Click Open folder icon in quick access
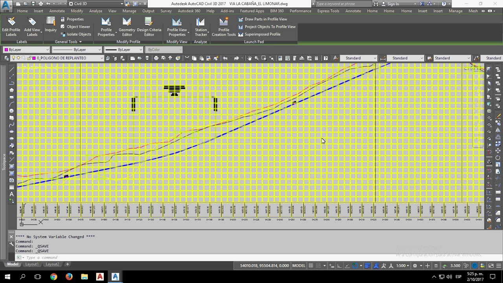Viewport: 503px width, 283px height. pos(26,4)
